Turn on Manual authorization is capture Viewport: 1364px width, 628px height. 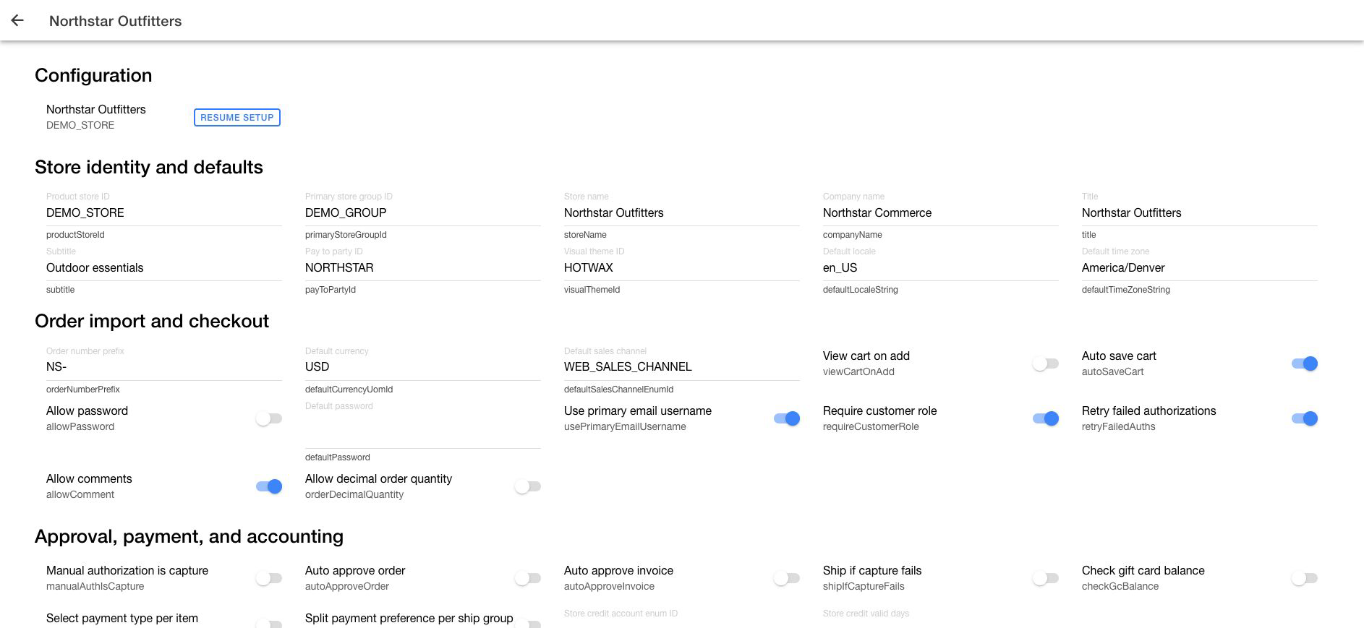tap(268, 578)
